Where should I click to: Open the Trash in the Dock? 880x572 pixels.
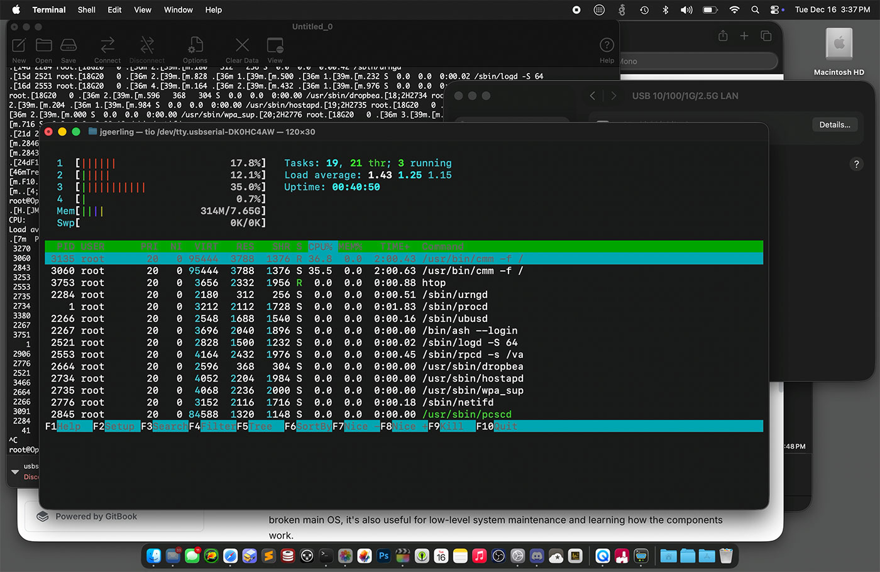click(x=726, y=556)
